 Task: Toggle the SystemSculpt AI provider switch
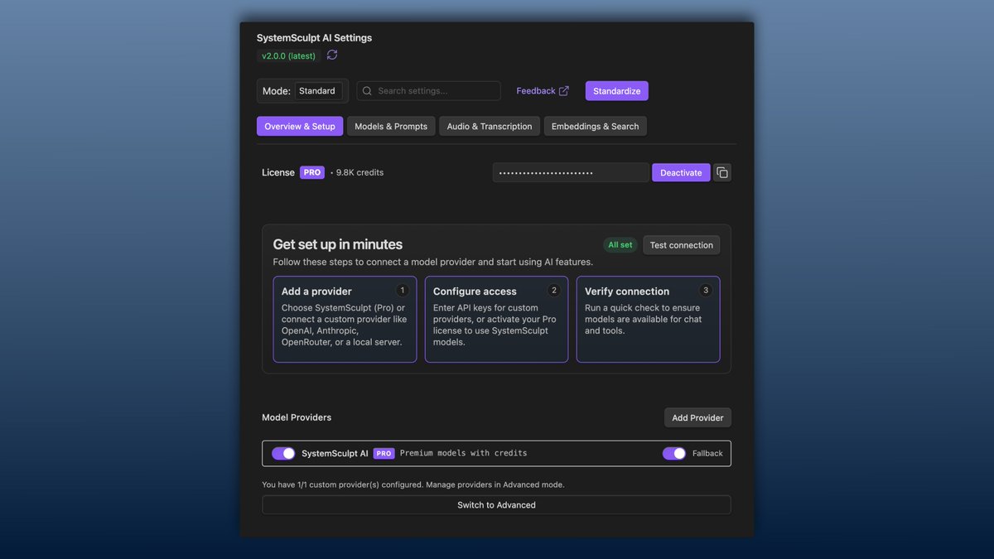pyautogui.click(x=283, y=453)
